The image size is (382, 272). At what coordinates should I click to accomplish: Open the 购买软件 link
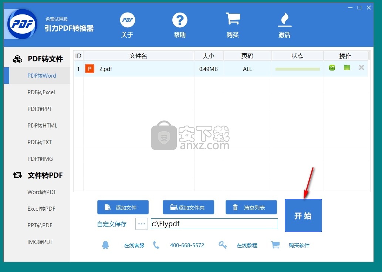[299, 245]
